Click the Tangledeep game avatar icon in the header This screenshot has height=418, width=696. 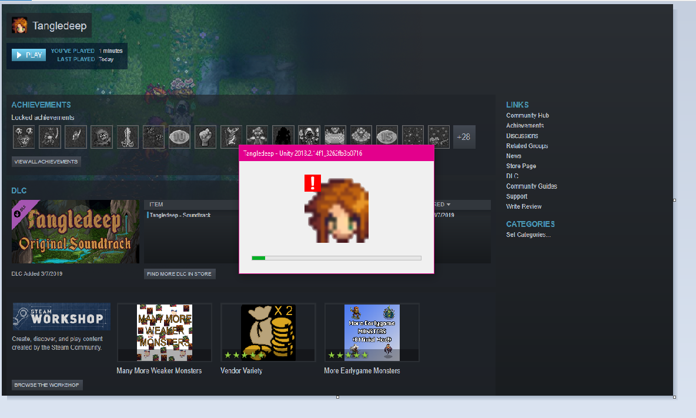point(19,26)
